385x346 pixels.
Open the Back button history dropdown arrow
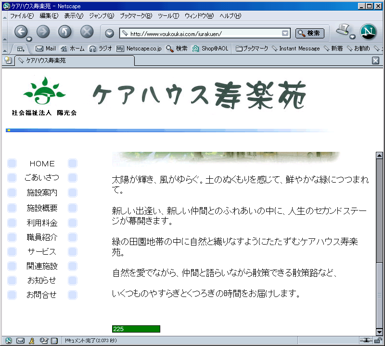pos(29,39)
